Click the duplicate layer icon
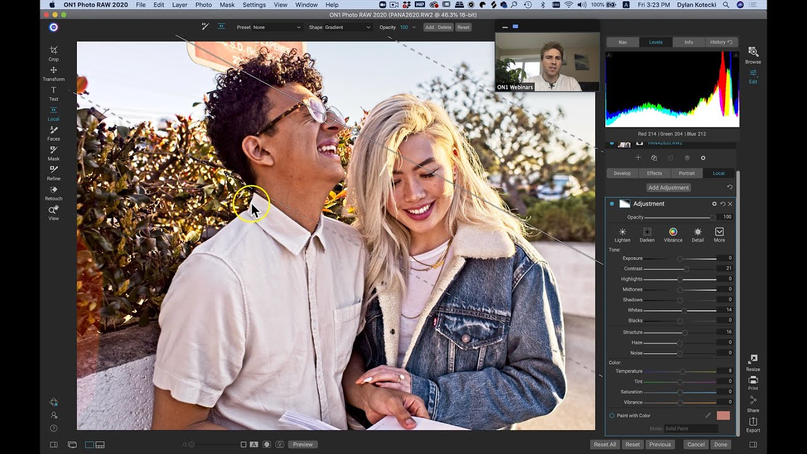 [654, 158]
